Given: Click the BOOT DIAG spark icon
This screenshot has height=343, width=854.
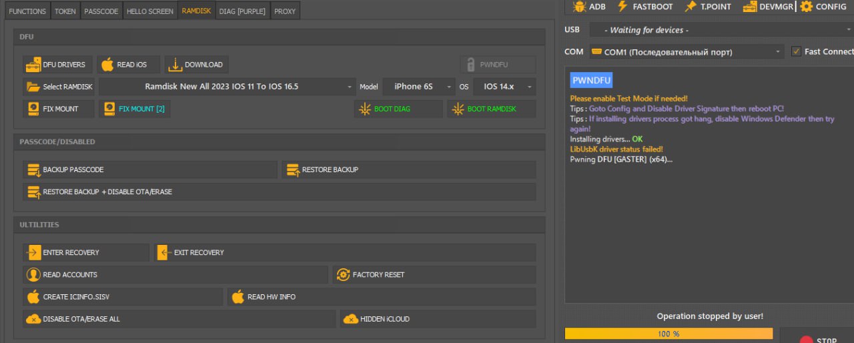Looking at the screenshot, I should (x=364, y=109).
